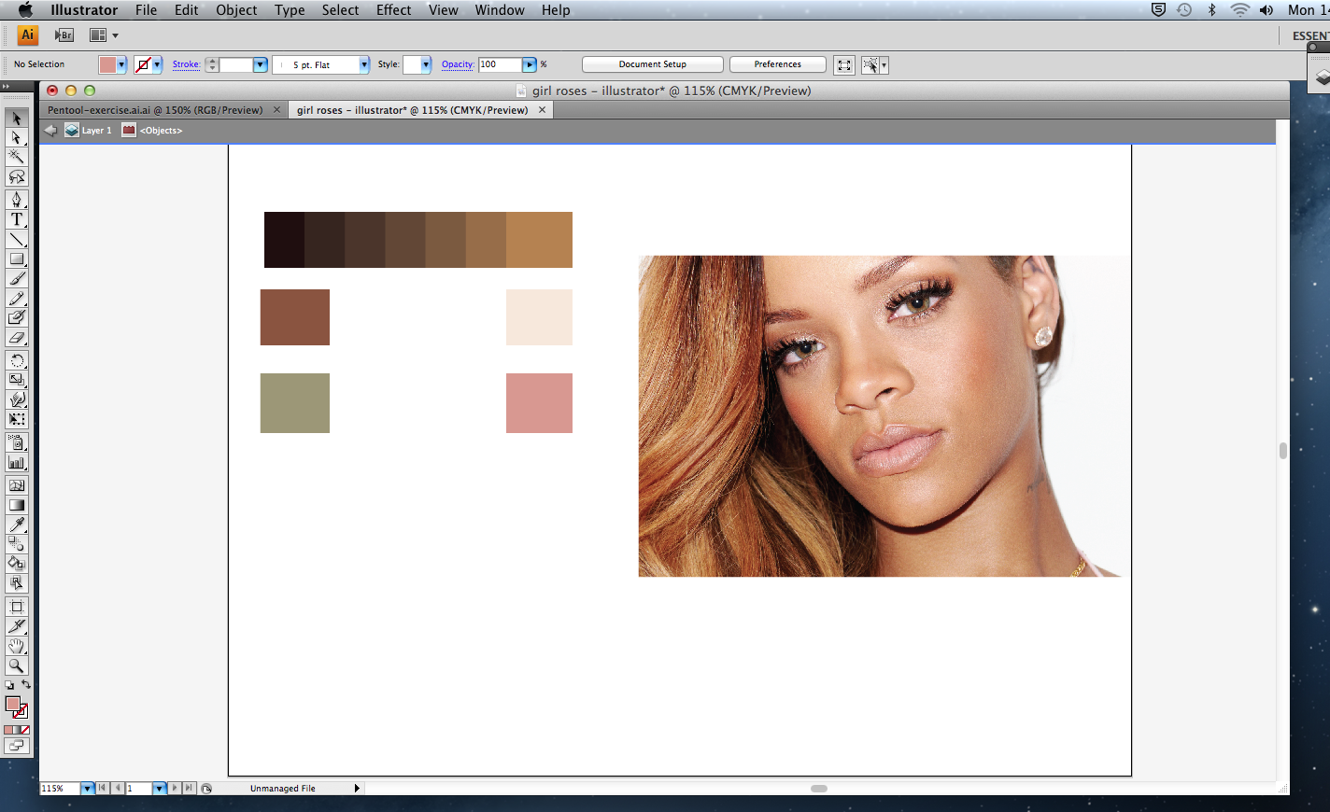1330x812 pixels.
Task: Open the Effect menu
Action: 392,10
